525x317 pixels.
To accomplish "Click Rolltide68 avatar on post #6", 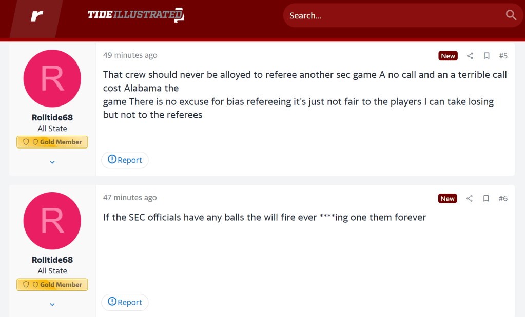I will pyautogui.click(x=52, y=221).
